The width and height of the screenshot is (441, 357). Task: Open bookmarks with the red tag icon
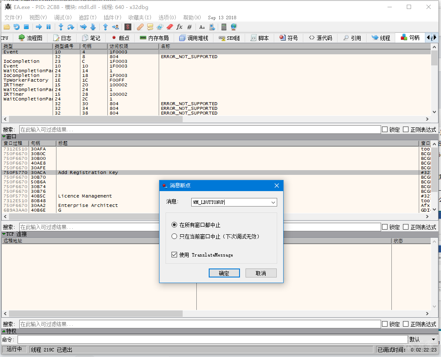pos(169,27)
